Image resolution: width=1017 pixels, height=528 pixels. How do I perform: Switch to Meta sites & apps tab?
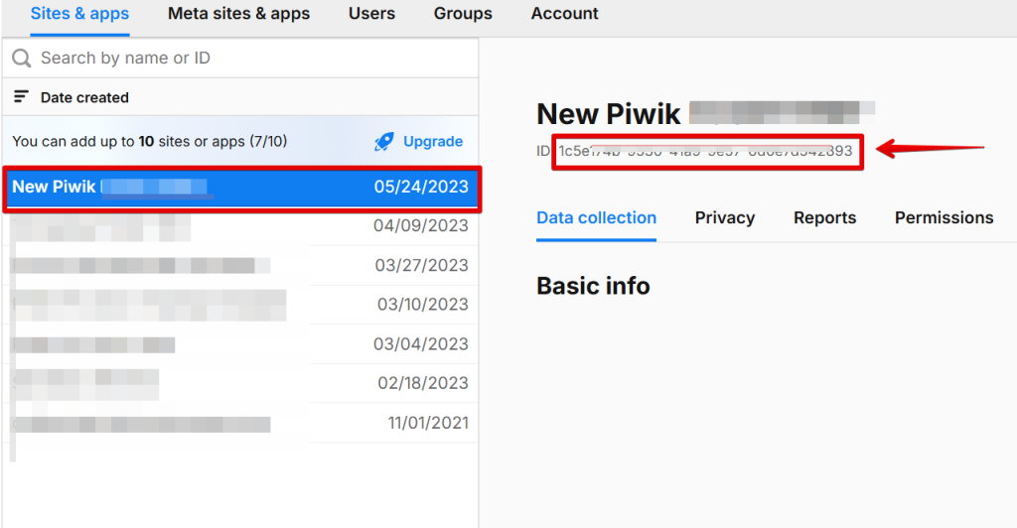click(x=238, y=14)
